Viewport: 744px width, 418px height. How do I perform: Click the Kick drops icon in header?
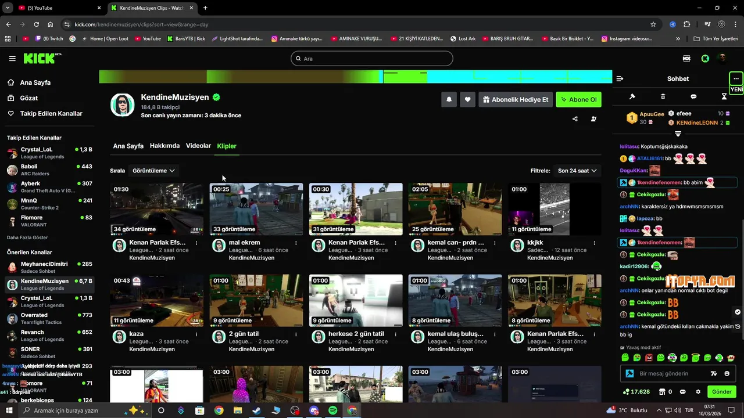point(686,59)
